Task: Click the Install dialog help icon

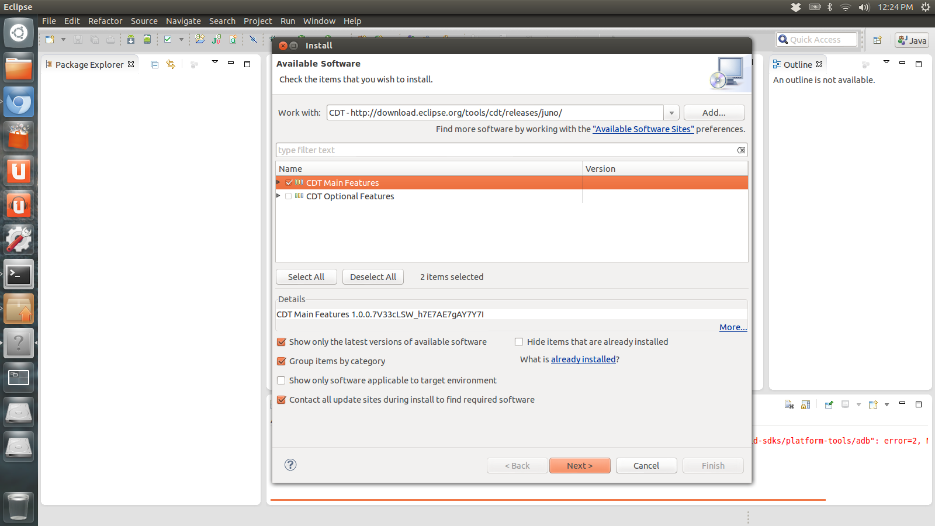Action: (290, 465)
